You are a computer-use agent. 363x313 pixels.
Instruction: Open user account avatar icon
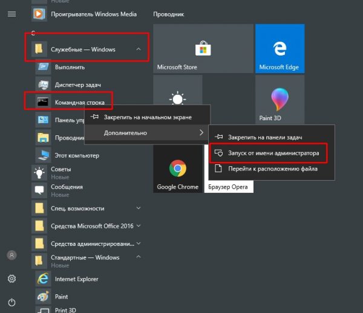point(12,255)
